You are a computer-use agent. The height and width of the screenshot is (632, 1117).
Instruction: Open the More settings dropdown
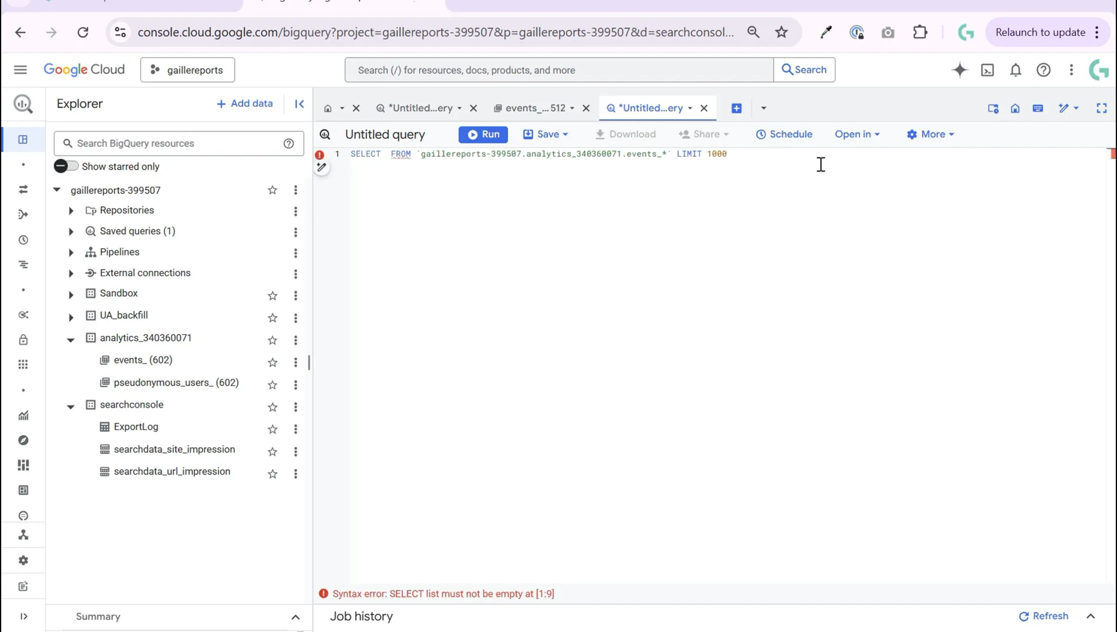pos(931,134)
